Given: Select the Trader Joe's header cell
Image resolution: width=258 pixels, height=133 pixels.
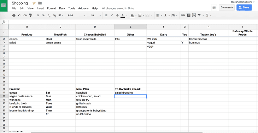Looking at the screenshot, I should pos(208,33).
